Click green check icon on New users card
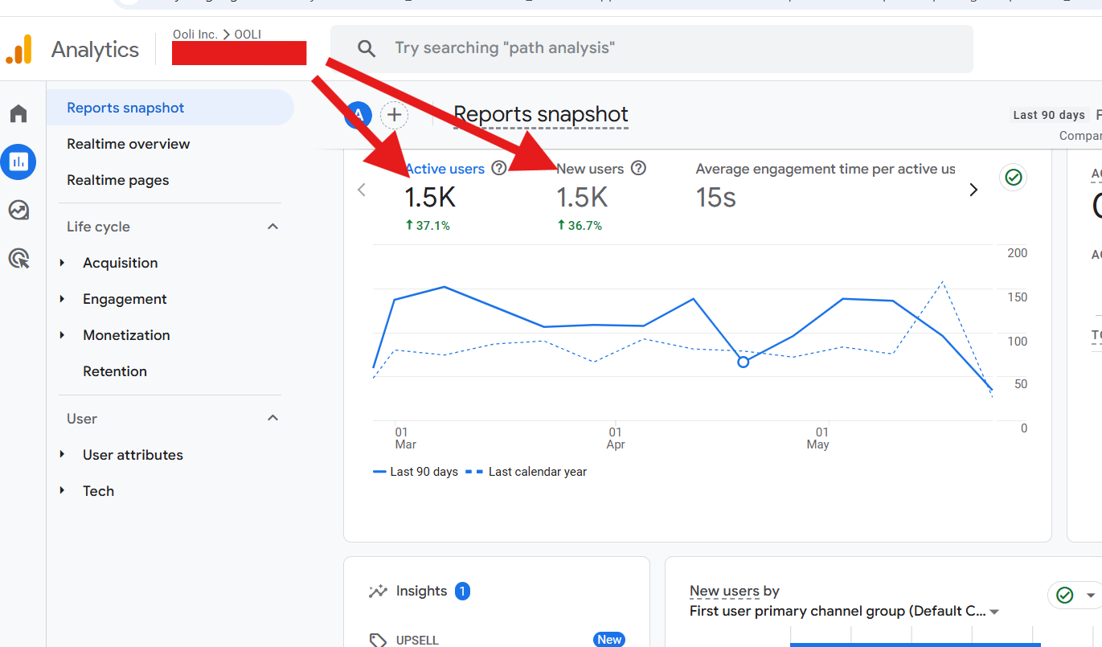 click(1065, 595)
